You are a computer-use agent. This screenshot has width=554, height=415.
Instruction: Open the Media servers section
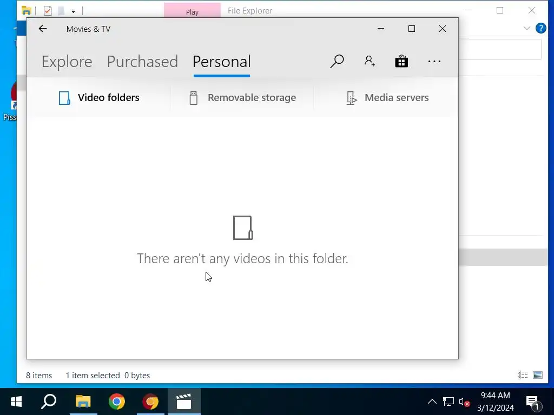(387, 98)
